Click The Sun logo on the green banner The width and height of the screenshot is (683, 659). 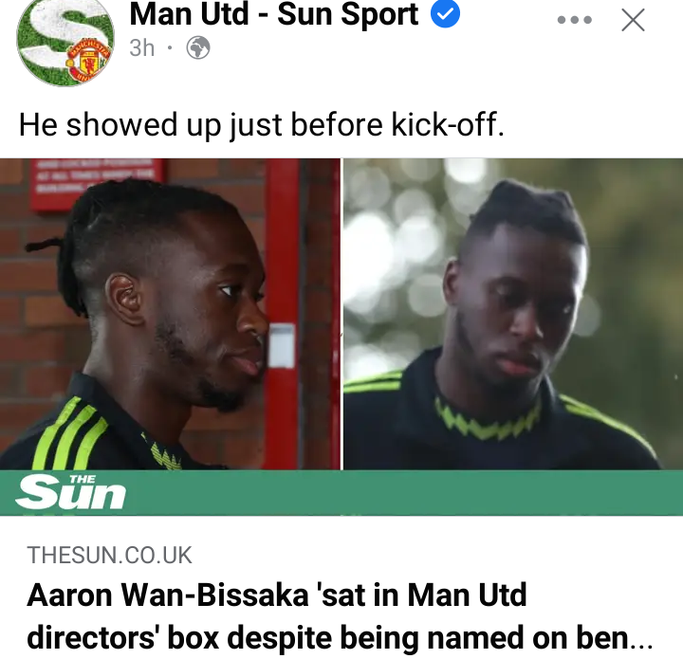[x=70, y=492]
